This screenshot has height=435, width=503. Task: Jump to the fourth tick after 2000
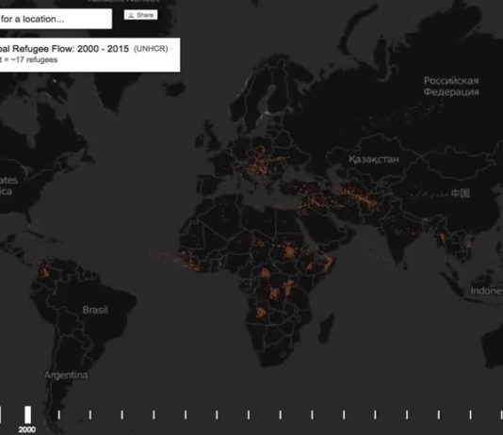pos(154,415)
